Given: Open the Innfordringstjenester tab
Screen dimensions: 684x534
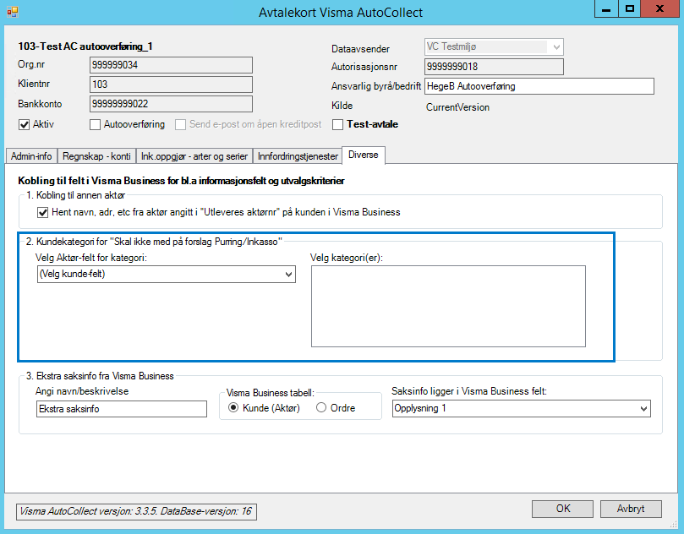Looking at the screenshot, I should click(x=298, y=156).
